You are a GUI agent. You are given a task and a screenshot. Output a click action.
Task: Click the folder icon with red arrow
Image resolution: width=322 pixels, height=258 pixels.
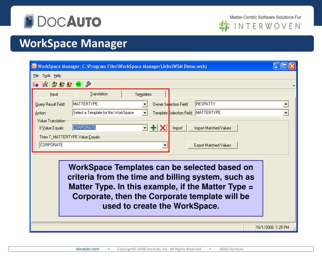click(x=69, y=84)
